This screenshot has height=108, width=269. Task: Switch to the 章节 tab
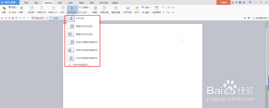[92, 3]
